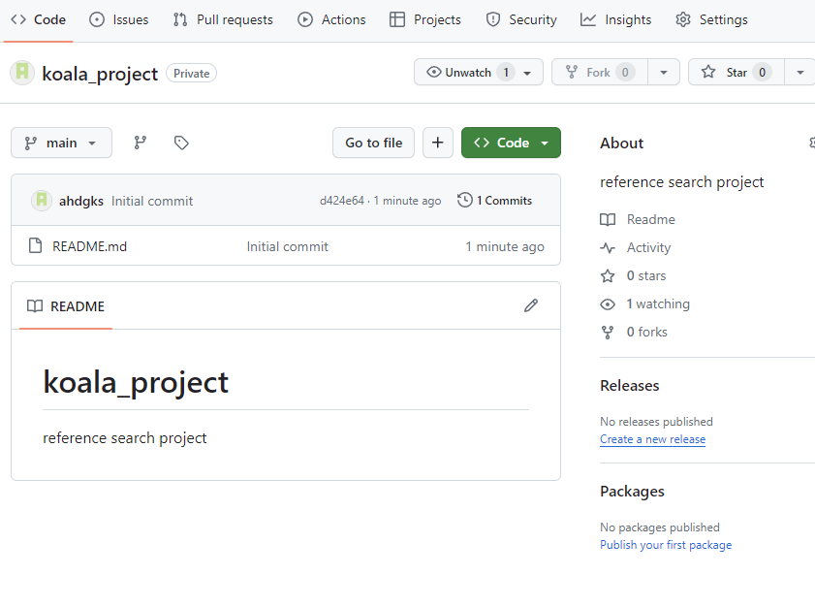Screen dimensions: 815x607
Task: Click the eye icon beside 1 watching
Action: pyautogui.click(x=608, y=303)
